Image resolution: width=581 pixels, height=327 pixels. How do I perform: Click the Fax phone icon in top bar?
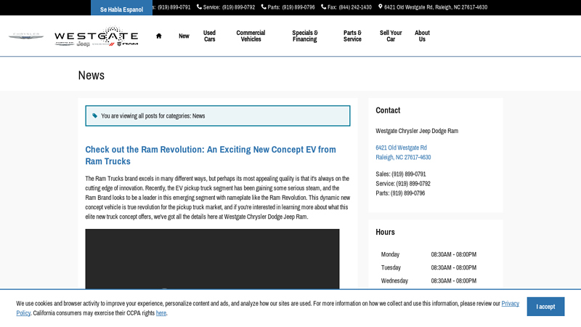(324, 7)
